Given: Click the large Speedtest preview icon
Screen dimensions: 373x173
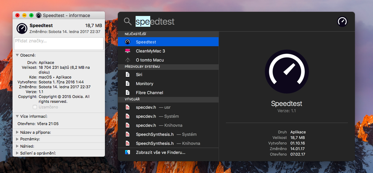Looking at the screenshot, I should tap(287, 72).
